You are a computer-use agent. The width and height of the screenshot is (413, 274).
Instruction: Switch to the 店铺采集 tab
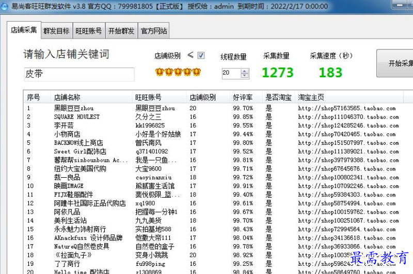tap(24, 30)
